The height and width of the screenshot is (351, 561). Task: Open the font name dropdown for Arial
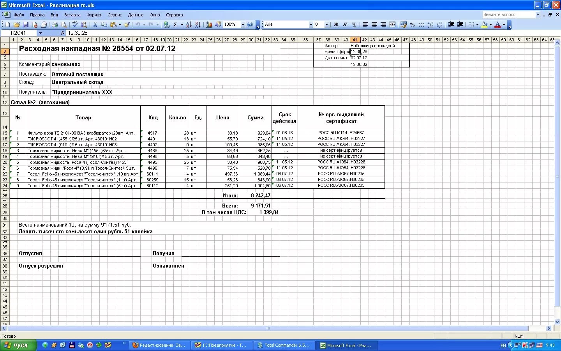point(311,25)
